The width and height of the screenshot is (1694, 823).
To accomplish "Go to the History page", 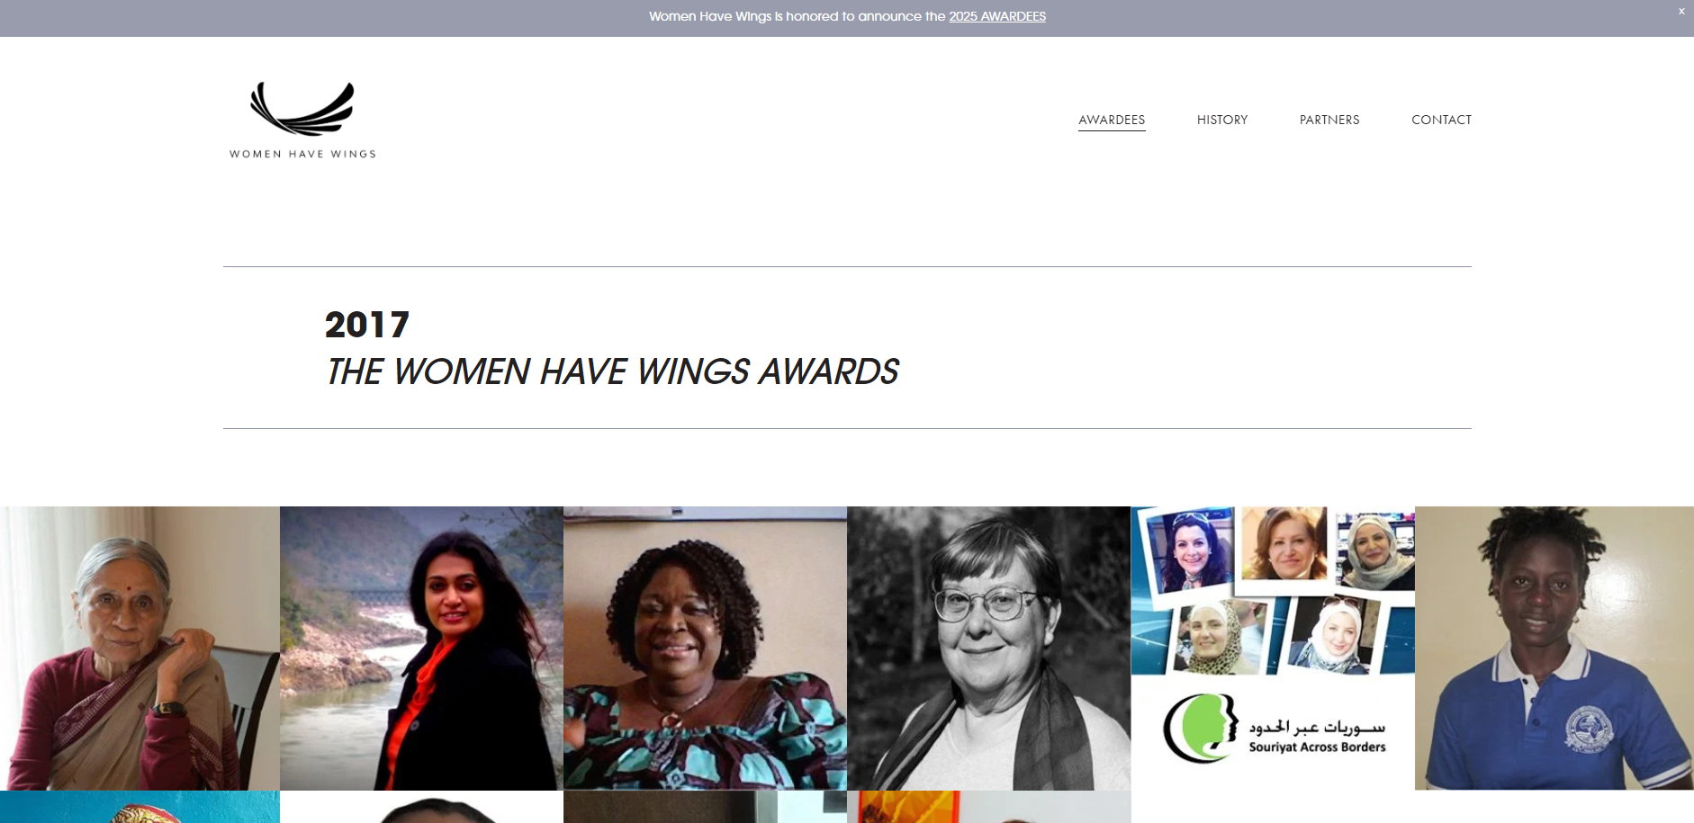I will tap(1221, 120).
